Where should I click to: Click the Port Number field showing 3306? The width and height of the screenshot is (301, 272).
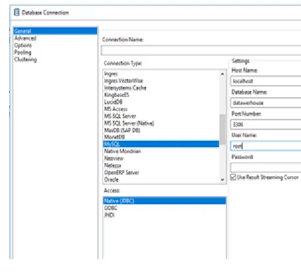tap(266, 124)
